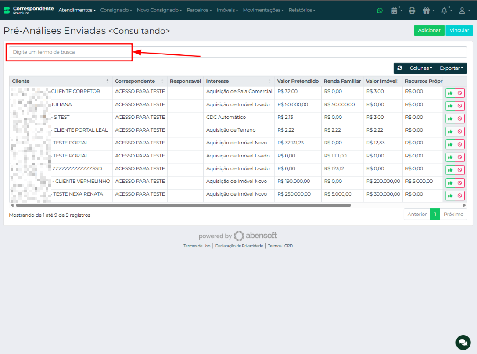Open the Relatórios dropdown menu

click(x=301, y=10)
